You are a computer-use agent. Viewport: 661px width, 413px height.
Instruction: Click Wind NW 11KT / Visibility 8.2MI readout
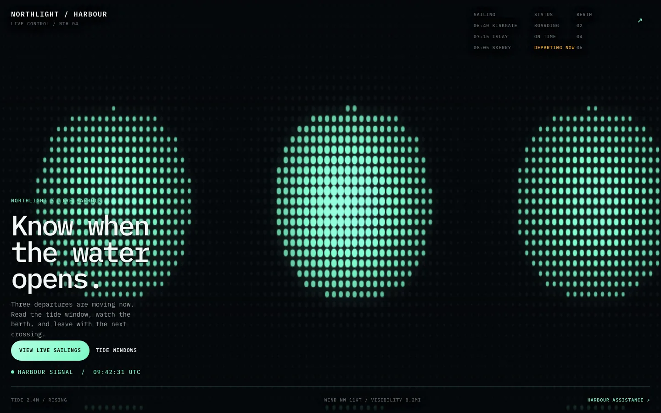(372, 400)
